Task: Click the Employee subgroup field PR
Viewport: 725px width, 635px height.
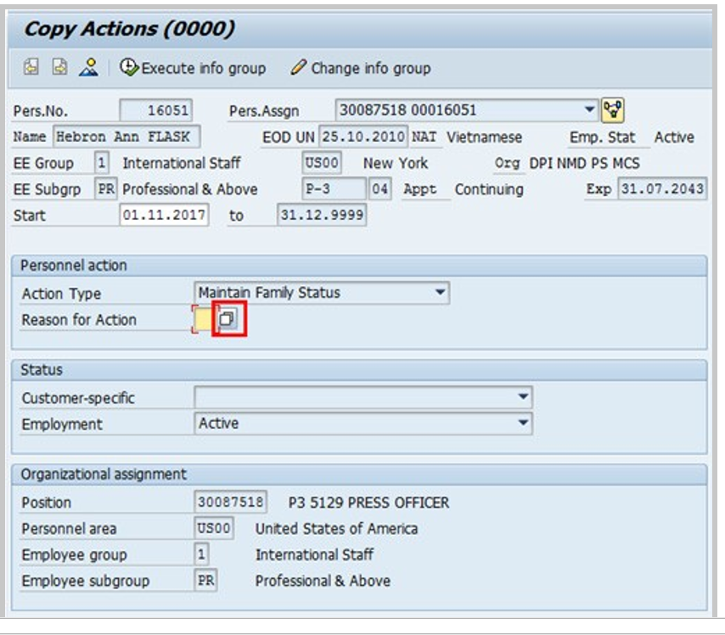Action: click(205, 580)
